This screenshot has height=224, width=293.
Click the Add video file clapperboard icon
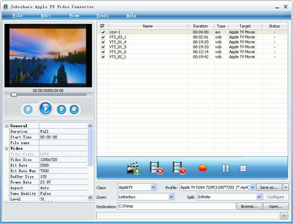133,169
